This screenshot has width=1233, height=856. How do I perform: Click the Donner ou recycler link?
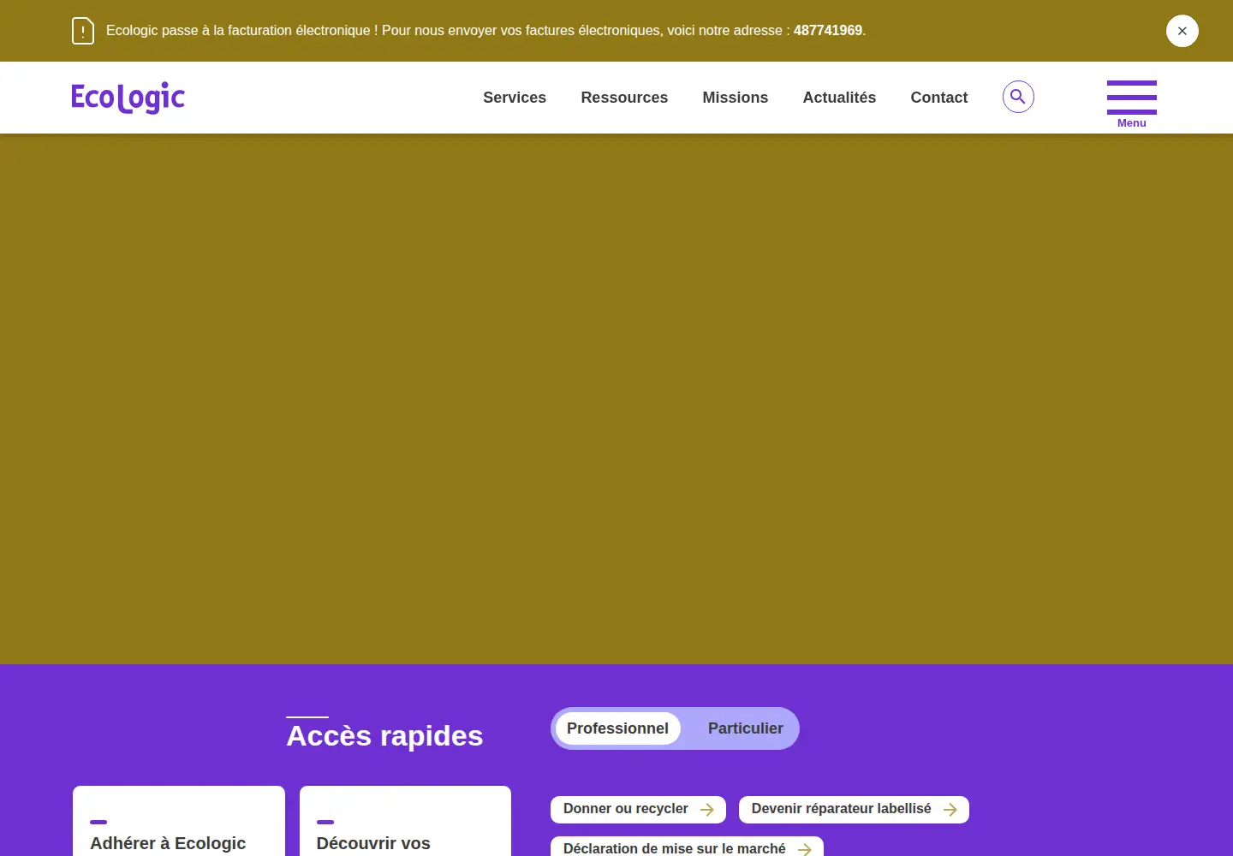[x=638, y=810]
